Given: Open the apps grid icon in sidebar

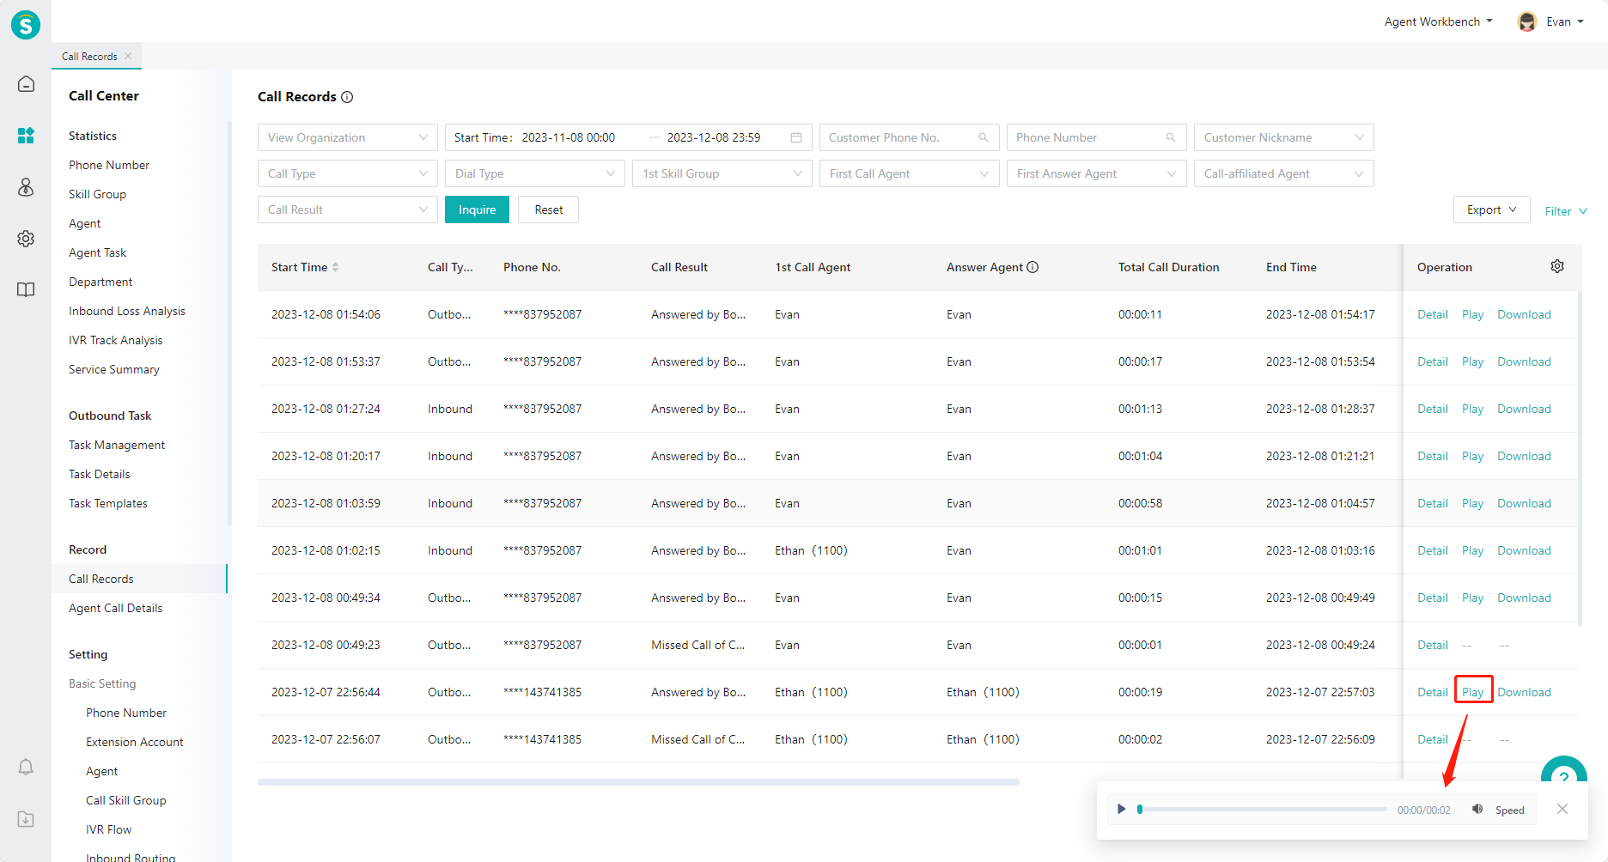Looking at the screenshot, I should [26, 136].
